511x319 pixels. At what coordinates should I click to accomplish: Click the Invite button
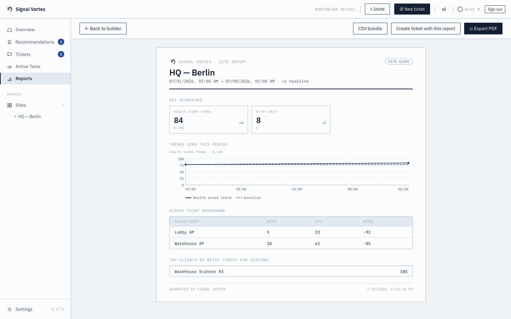click(377, 9)
